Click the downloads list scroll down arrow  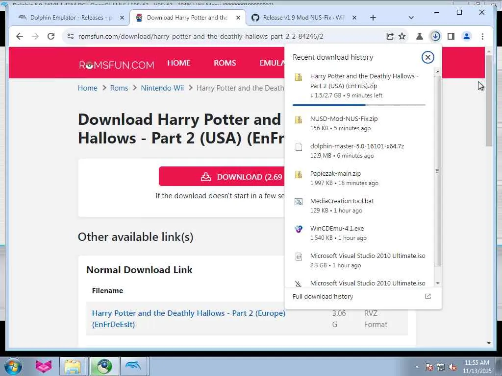tap(437, 283)
